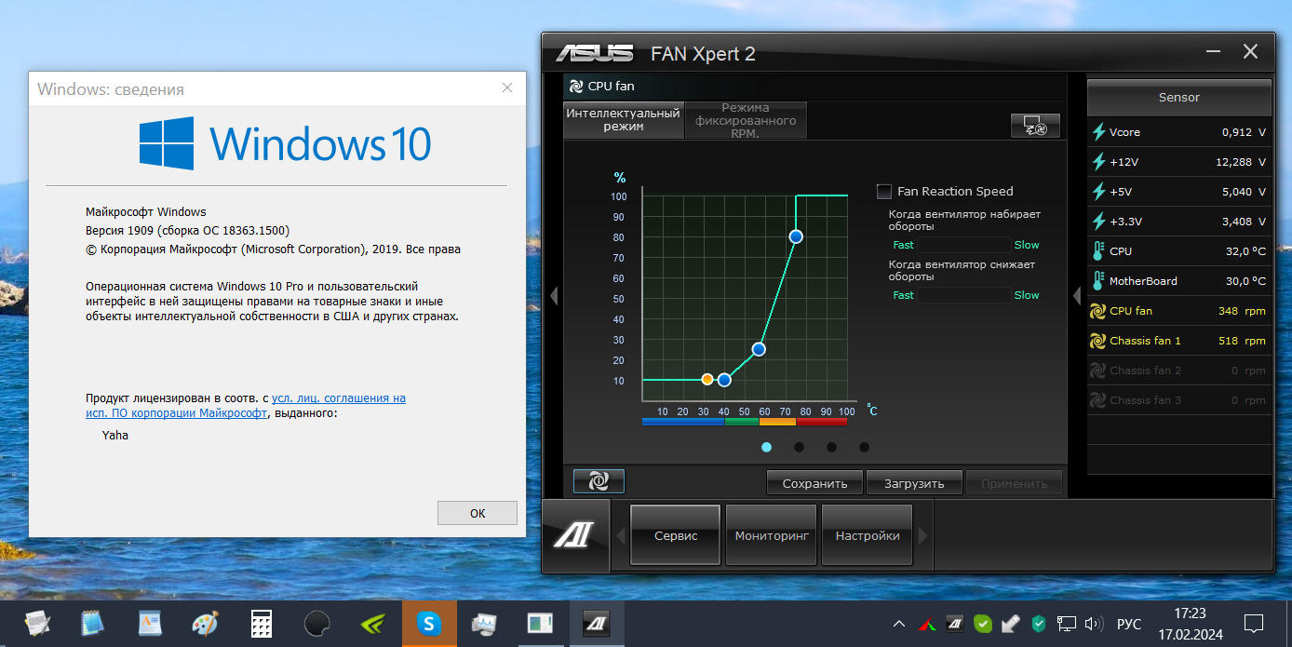Screen dimensions: 1292x647
Task: Click the CPU fan 348 rpm value
Action: (x=1242, y=311)
